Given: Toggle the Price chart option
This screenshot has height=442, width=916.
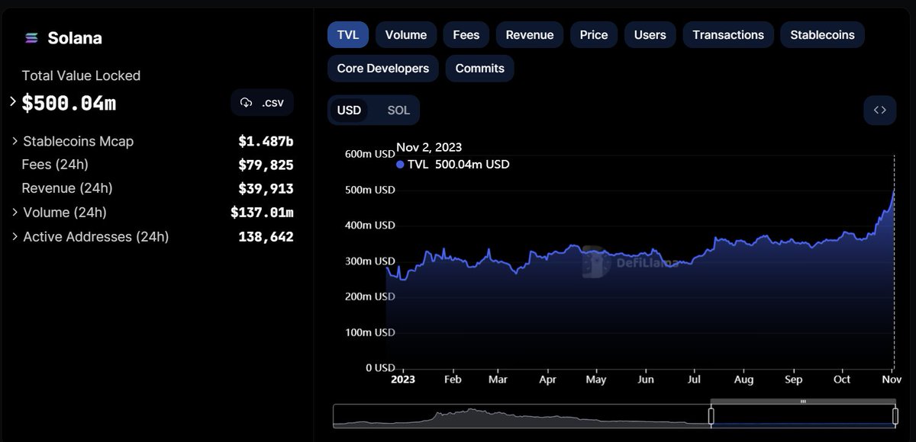Looking at the screenshot, I should pyautogui.click(x=594, y=35).
